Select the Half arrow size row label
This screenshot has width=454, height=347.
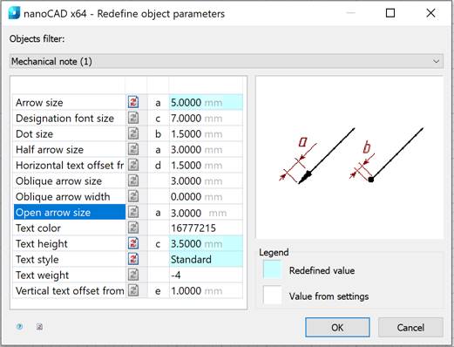point(70,149)
